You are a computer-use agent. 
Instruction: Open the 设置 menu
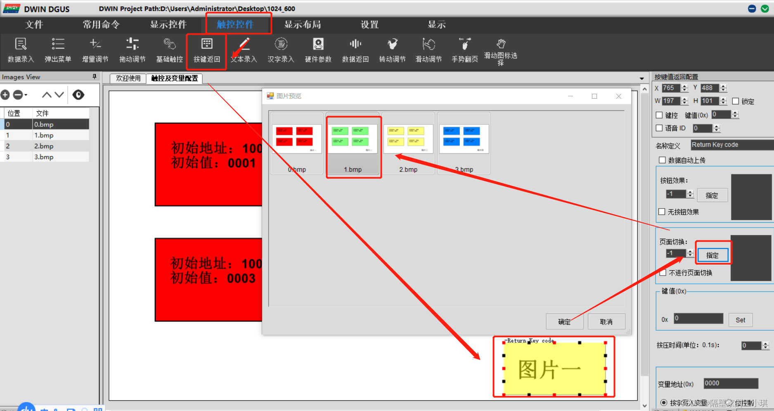(x=369, y=24)
